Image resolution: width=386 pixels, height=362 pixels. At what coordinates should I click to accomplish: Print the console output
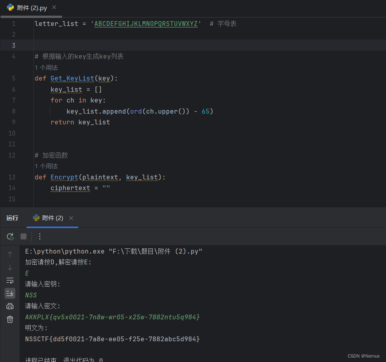[x=10, y=306]
